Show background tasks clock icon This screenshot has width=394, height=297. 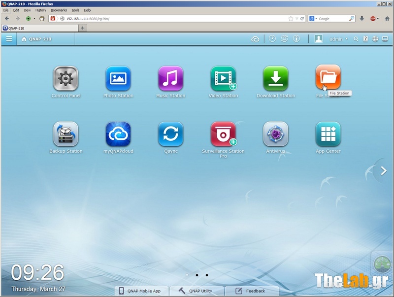(272, 39)
